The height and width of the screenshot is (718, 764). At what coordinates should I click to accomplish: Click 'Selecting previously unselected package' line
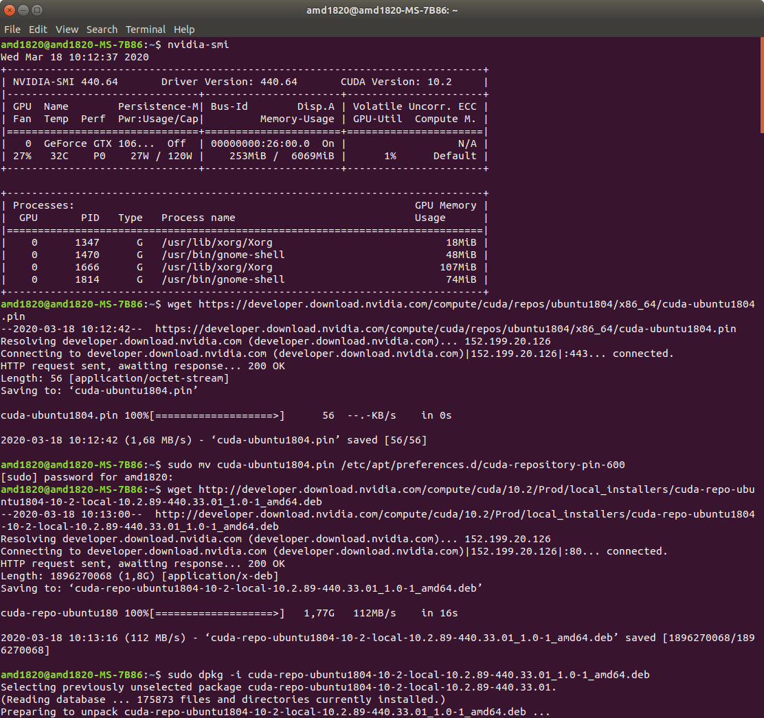point(278,687)
